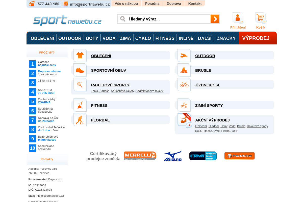The image size is (303, 202).
Task: Open the Košík shopping cart icon
Action: [261, 18]
